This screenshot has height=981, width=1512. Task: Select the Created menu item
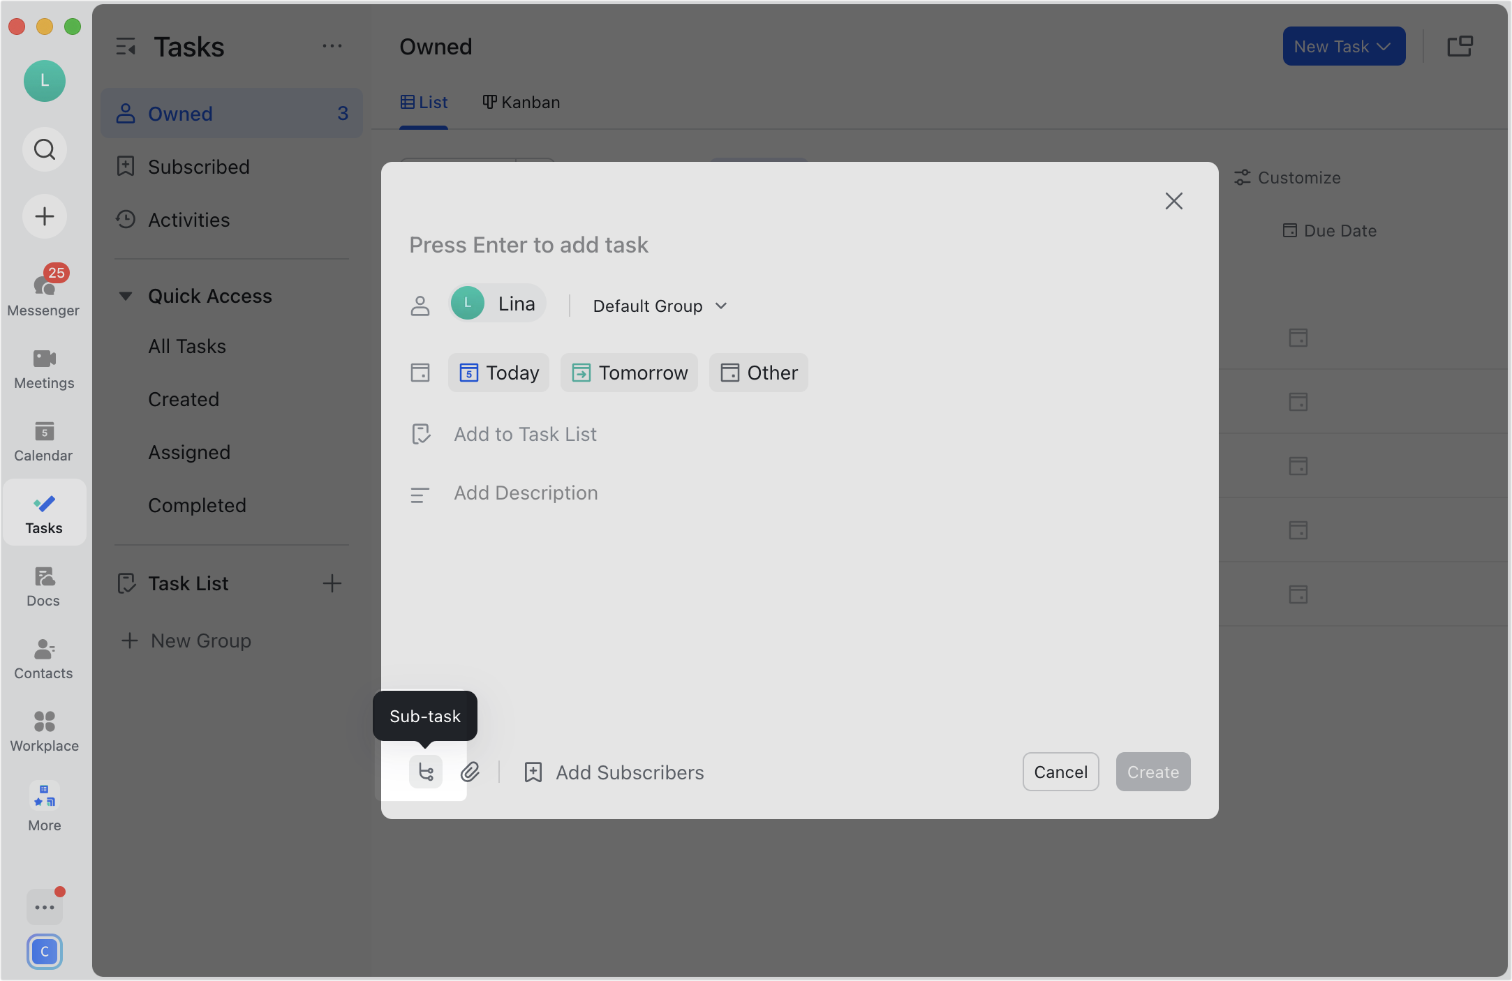tap(183, 399)
